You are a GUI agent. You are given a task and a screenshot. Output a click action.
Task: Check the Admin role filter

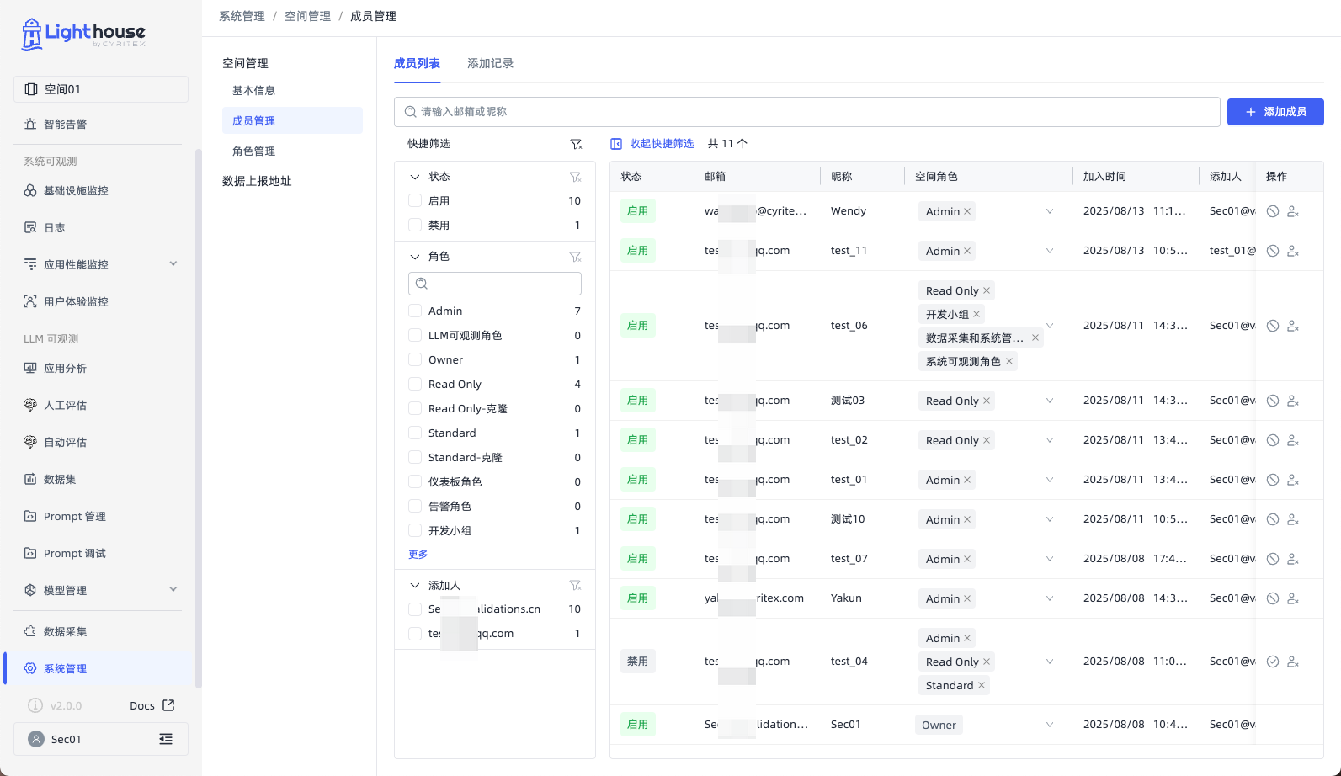(x=415, y=311)
